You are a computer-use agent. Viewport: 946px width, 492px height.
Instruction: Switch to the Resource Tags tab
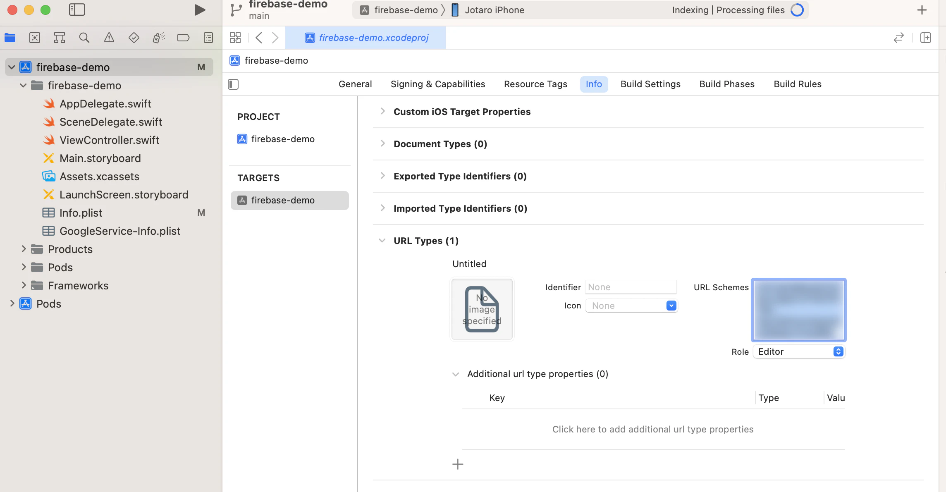(x=535, y=84)
